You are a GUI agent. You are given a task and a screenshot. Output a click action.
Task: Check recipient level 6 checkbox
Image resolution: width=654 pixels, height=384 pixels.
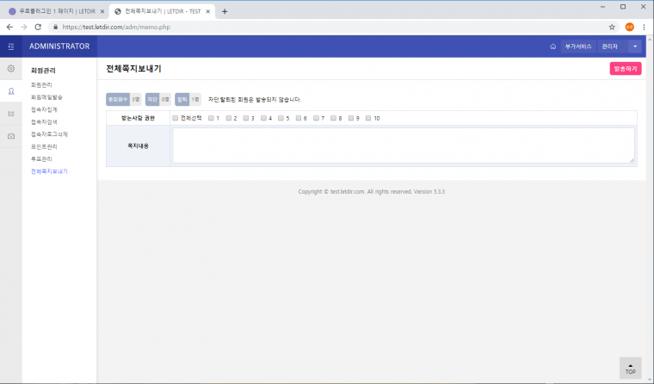pyautogui.click(x=299, y=118)
